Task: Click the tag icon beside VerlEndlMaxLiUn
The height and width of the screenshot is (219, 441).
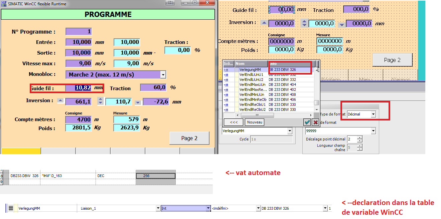Action: (226, 85)
